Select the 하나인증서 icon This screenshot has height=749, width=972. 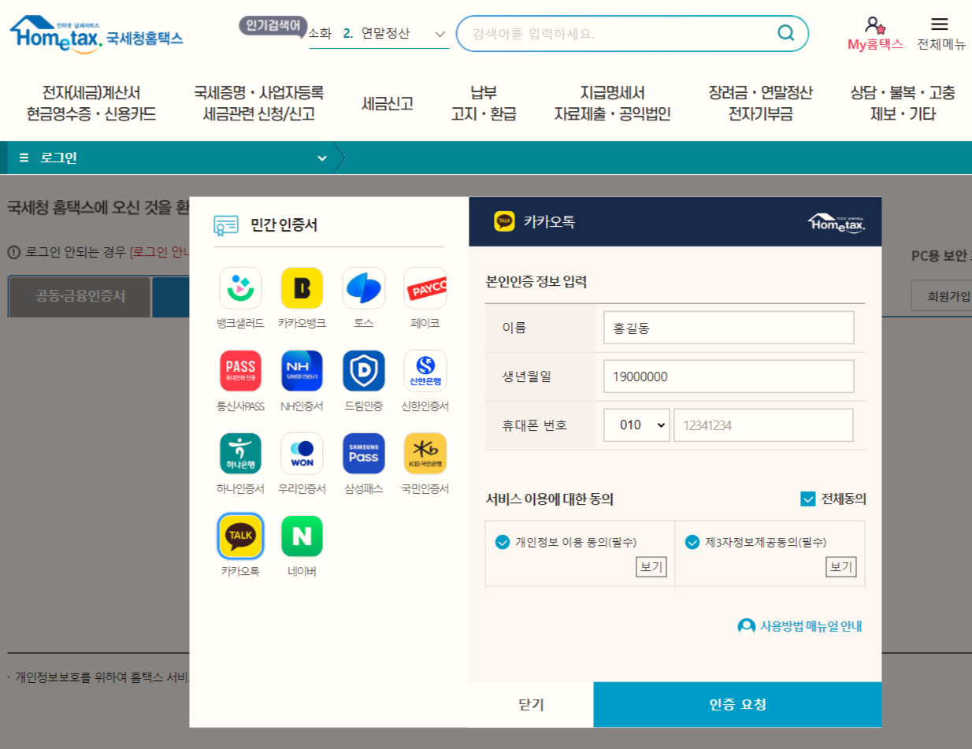click(240, 454)
